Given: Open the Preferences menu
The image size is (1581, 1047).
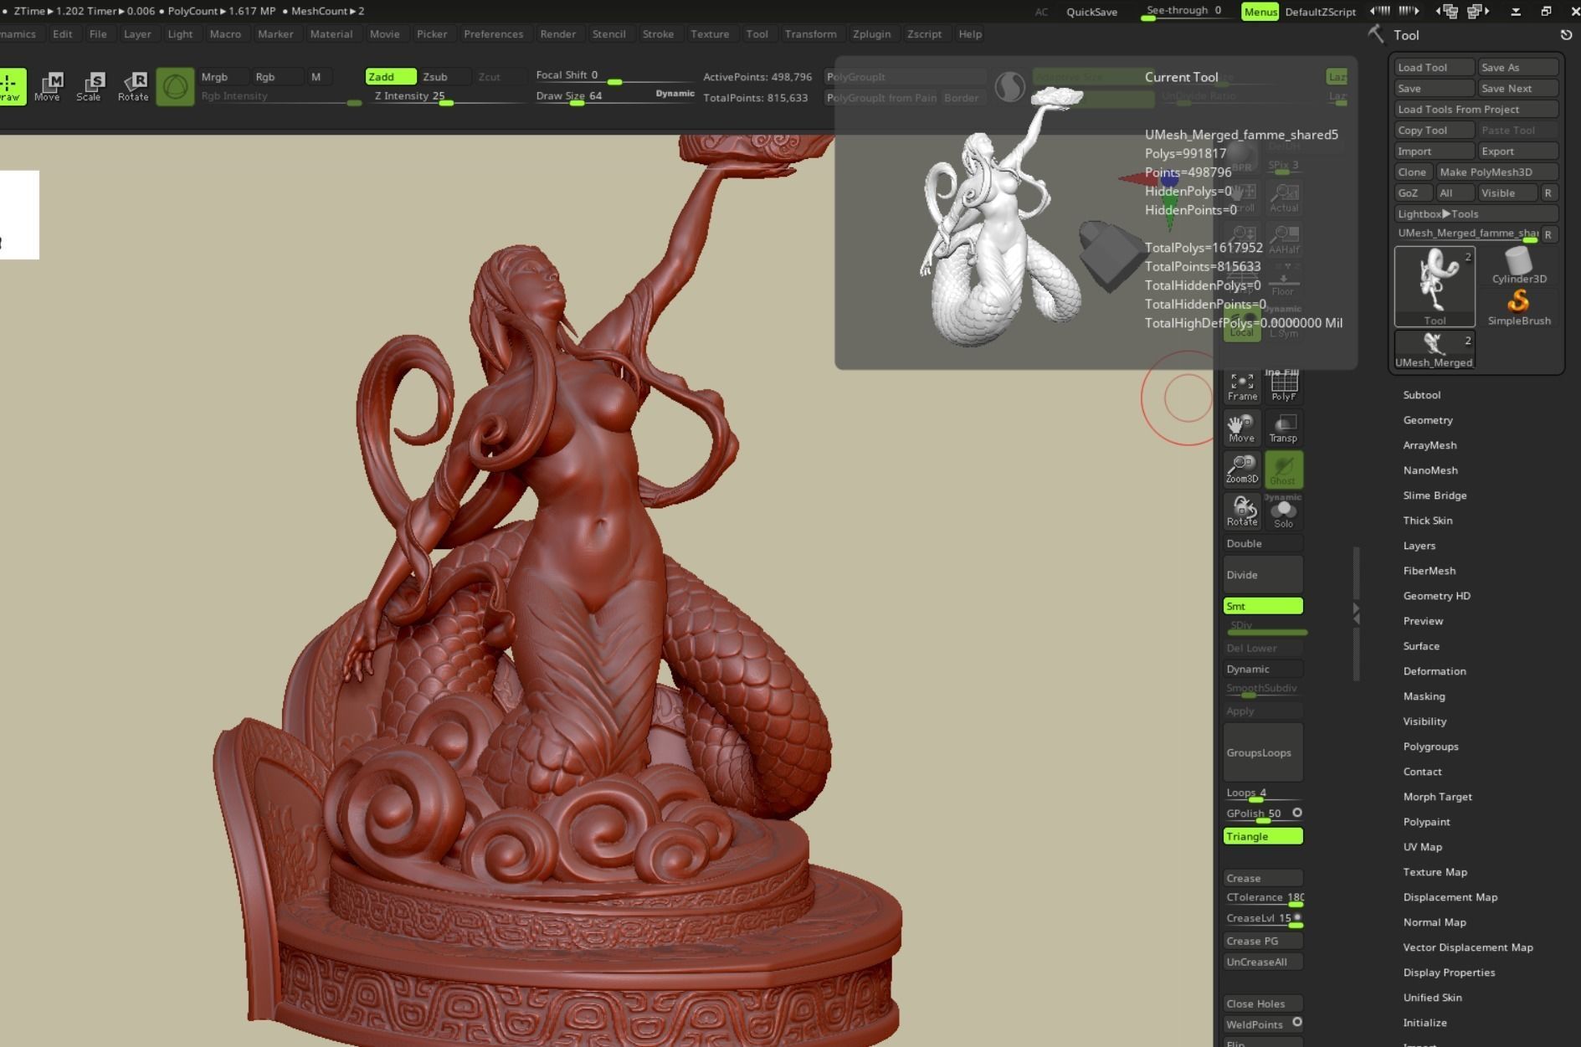Looking at the screenshot, I should click(x=493, y=34).
